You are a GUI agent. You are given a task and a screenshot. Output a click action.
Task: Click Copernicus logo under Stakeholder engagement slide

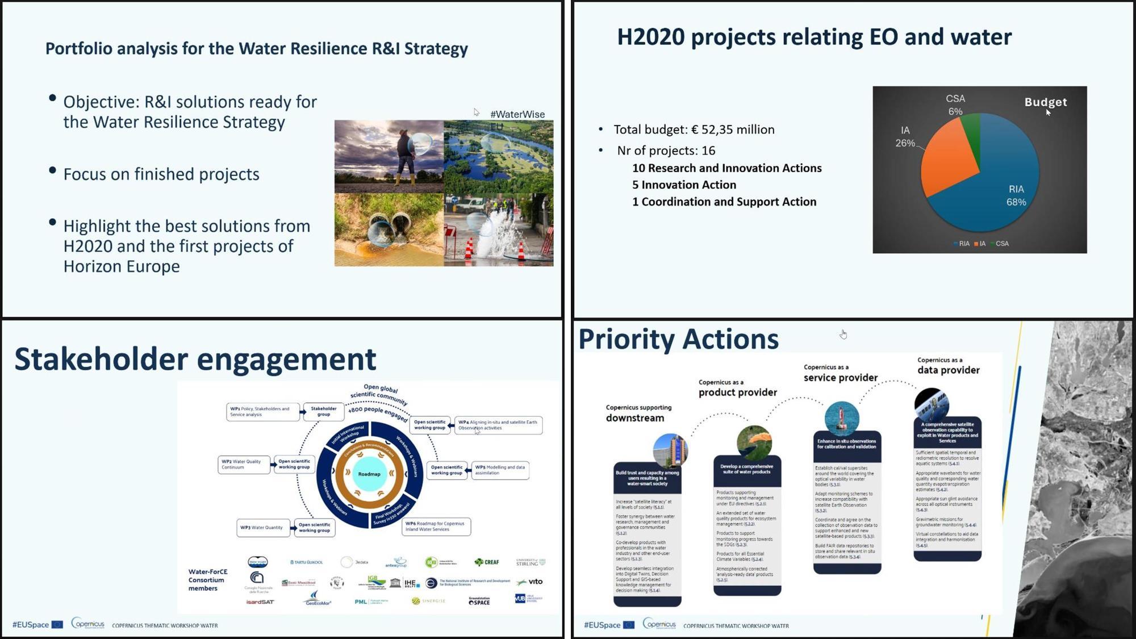tap(87, 624)
